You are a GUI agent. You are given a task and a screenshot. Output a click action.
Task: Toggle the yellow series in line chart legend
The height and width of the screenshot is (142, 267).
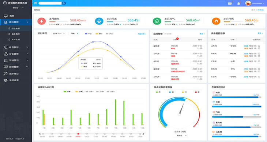click(99, 34)
